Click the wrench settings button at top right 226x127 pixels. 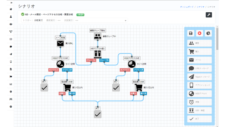tap(209, 15)
